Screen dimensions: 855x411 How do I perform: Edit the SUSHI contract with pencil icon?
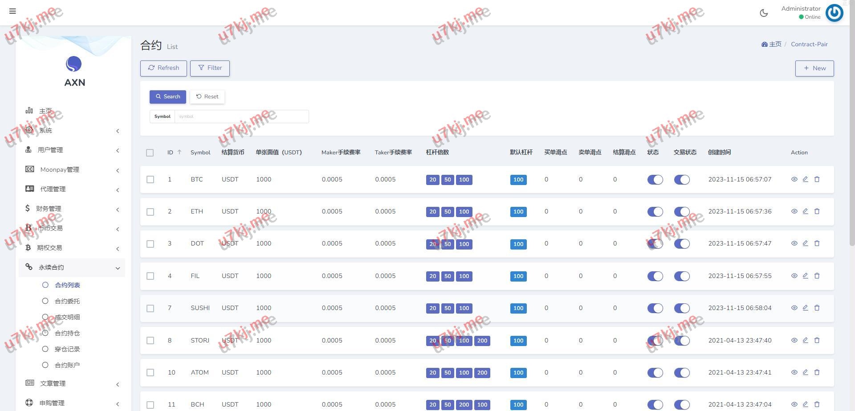(805, 308)
